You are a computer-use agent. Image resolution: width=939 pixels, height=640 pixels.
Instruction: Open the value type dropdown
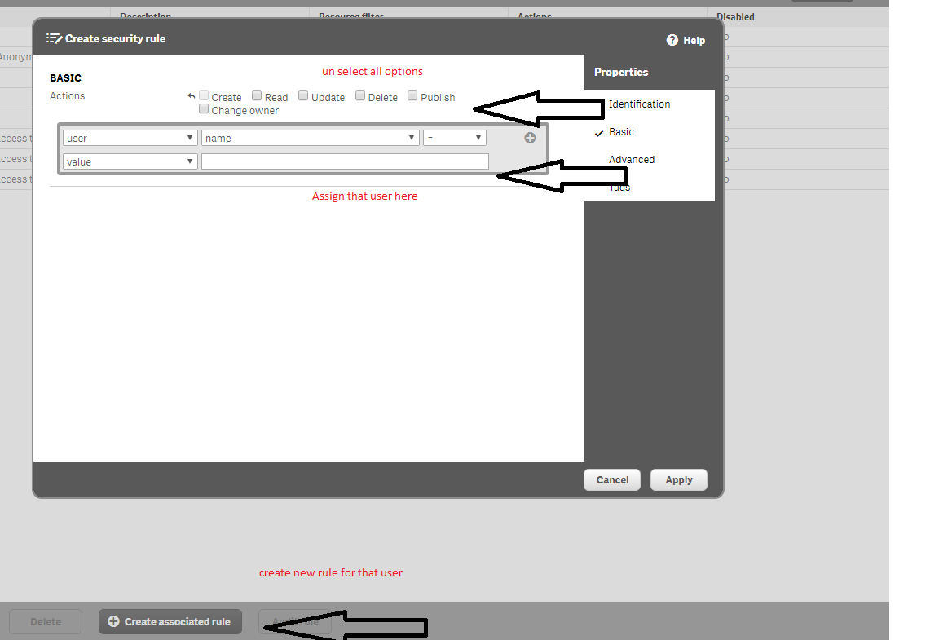tap(130, 161)
